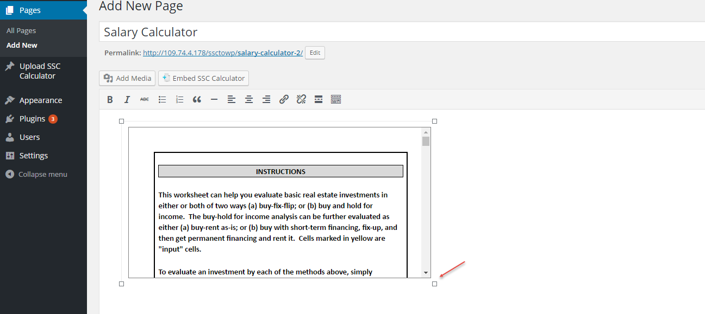Align text right

click(266, 99)
